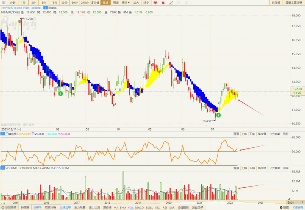
Task: Click 刪除 on the VOLUME panel
Action: 286,168
